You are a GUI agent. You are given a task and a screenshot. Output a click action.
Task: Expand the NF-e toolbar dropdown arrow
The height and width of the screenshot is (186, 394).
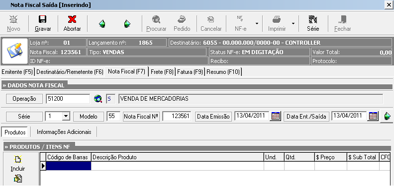[257, 24]
